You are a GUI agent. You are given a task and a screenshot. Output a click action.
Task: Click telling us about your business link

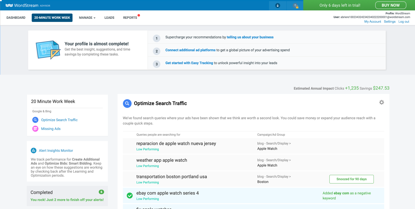pos(250,37)
